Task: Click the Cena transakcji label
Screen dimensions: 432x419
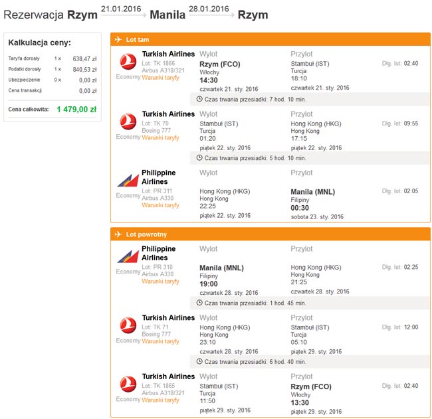Action: pyautogui.click(x=25, y=90)
